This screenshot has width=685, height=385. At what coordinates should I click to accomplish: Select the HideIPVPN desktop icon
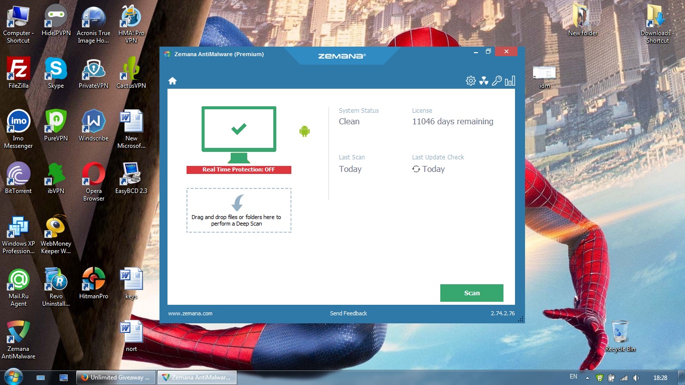56,21
